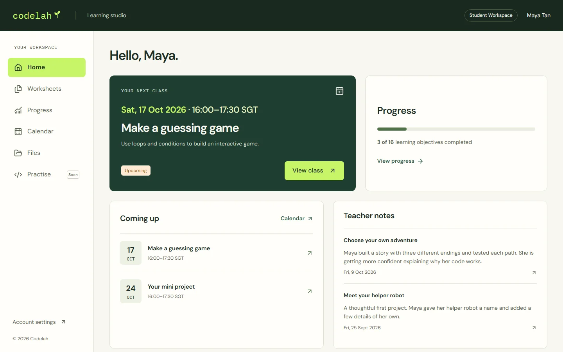
Task: Click the calendar icon on next class card
Action: [339, 91]
